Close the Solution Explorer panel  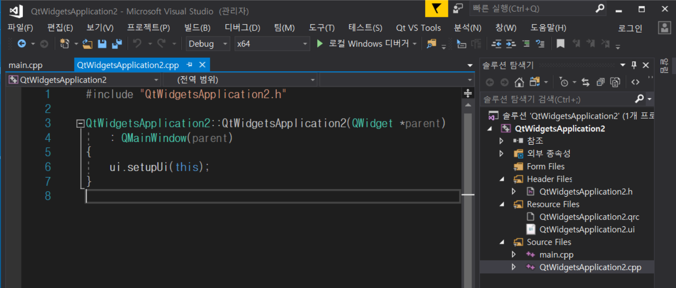[x=646, y=65]
